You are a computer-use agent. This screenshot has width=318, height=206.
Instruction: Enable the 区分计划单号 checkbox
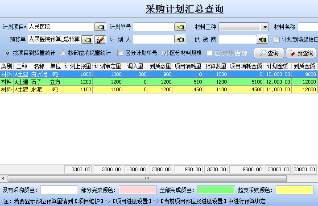[120, 53]
